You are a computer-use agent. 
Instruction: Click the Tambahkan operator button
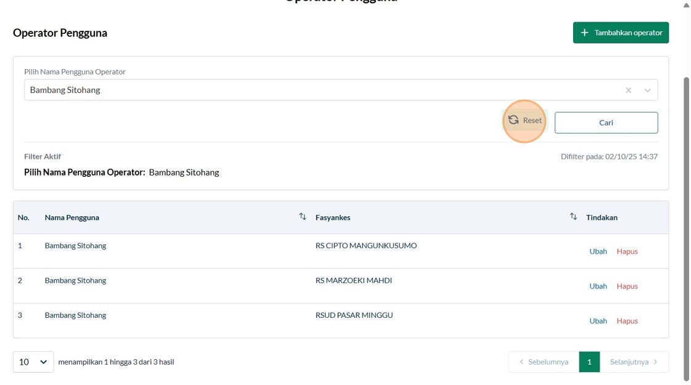621,33
